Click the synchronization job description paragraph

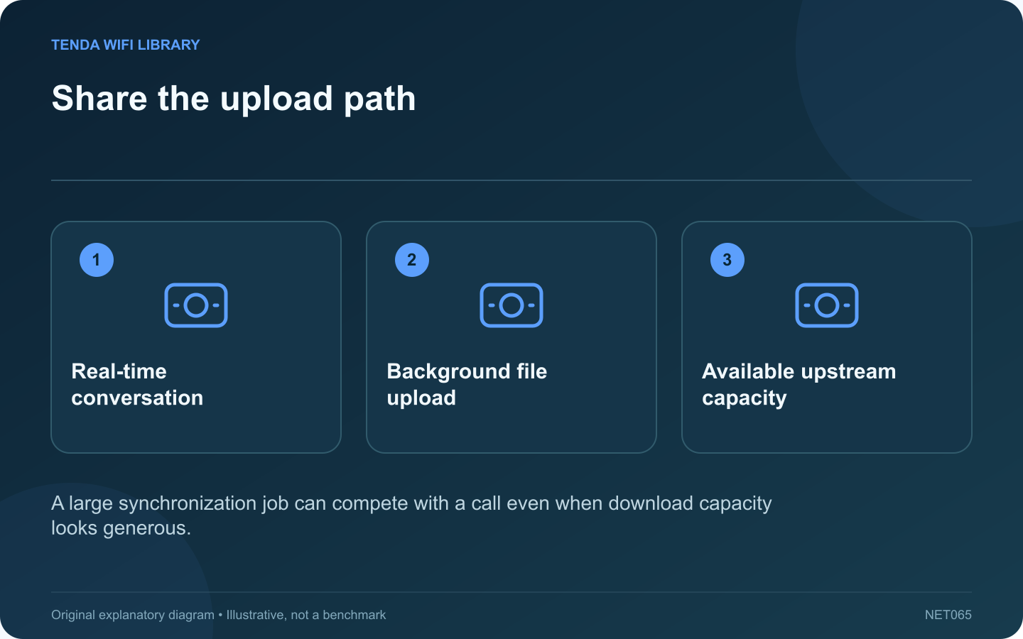click(x=411, y=515)
